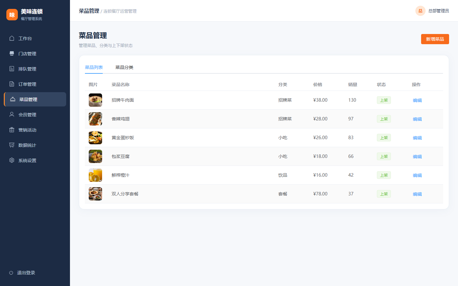Screen dimensions: 458x286
Task: Select the 菜品列表 tab
Action: coord(94,67)
